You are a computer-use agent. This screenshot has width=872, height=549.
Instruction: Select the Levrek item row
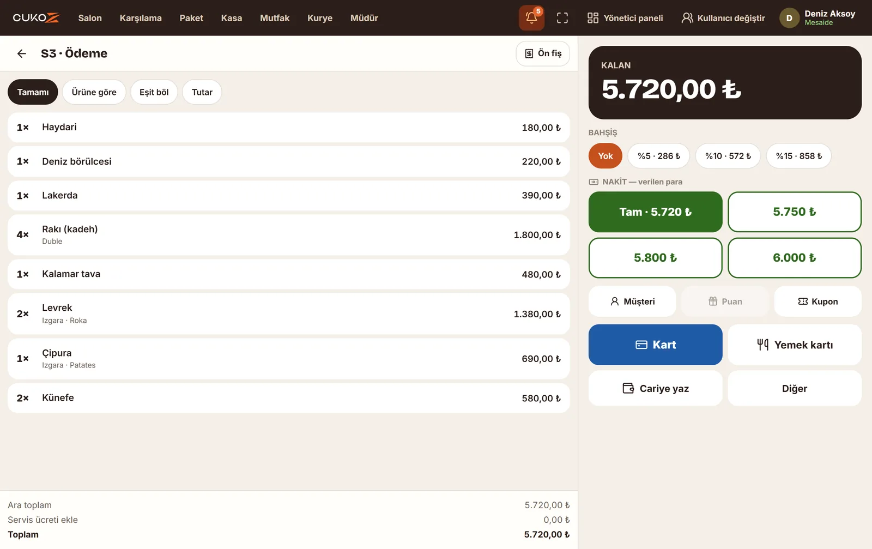click(x=289, y=314)
